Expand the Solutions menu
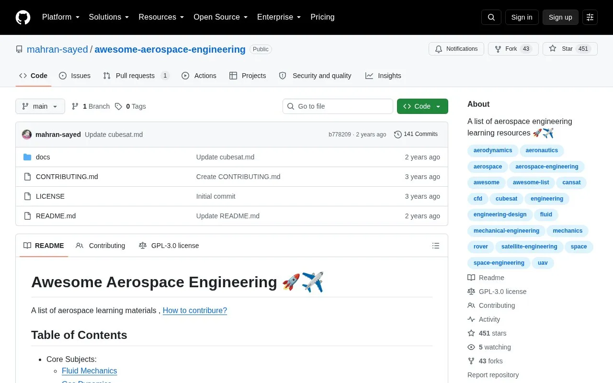Screen dimensions: 613x383 click(109, 17)
